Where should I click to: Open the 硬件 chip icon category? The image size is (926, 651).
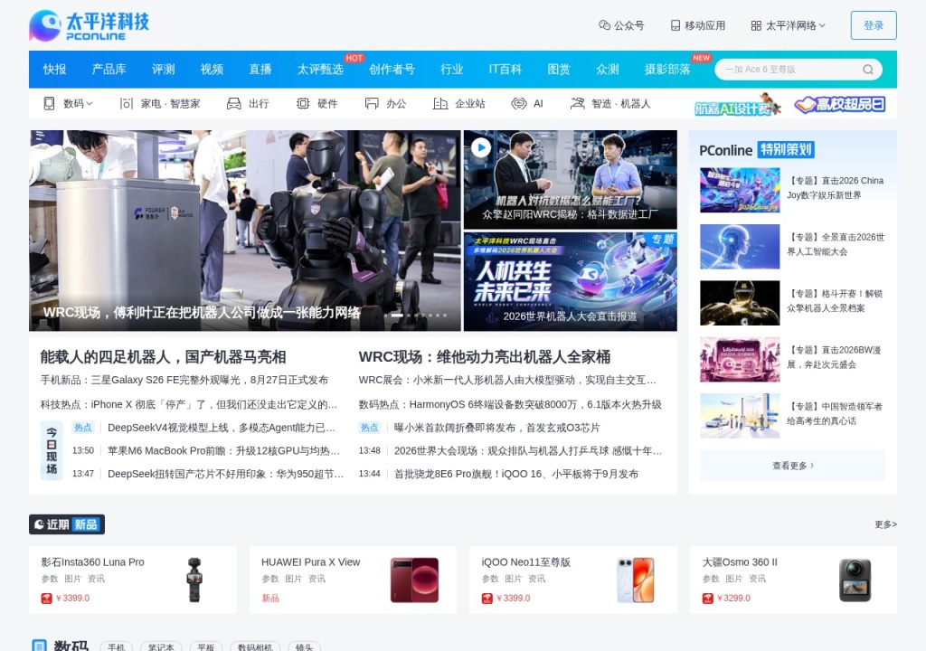[x=303, y=103]
